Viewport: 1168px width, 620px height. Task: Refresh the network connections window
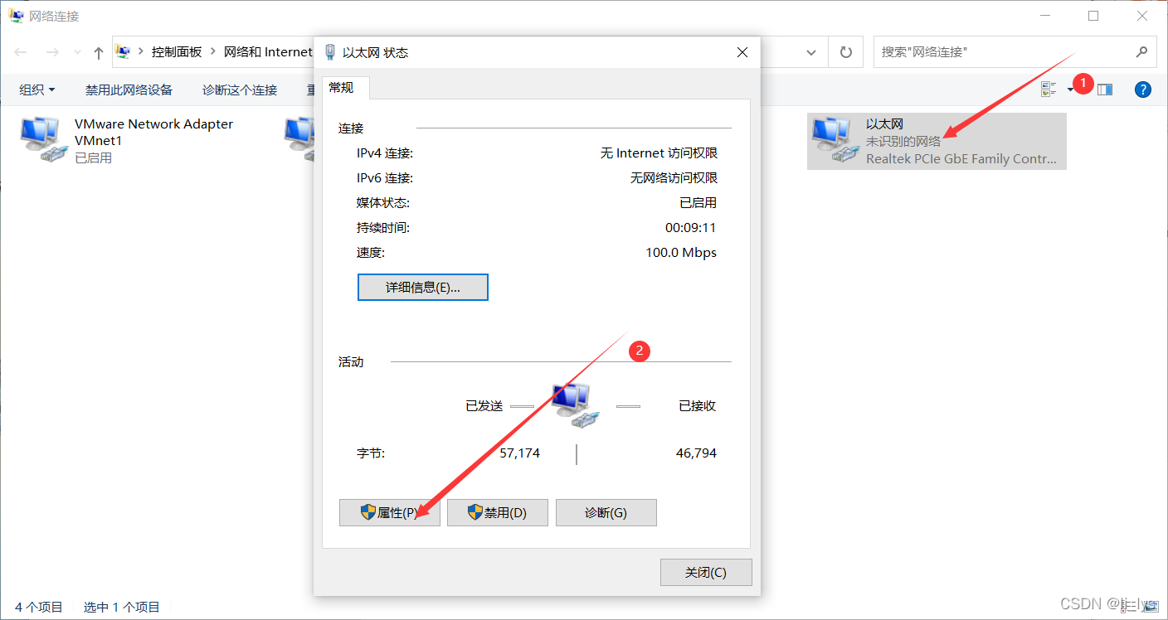tap(846, 52)
